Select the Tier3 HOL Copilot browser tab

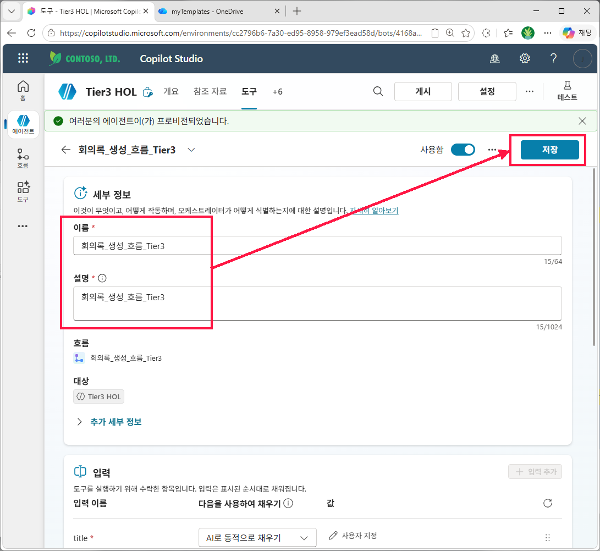[88, 12]
